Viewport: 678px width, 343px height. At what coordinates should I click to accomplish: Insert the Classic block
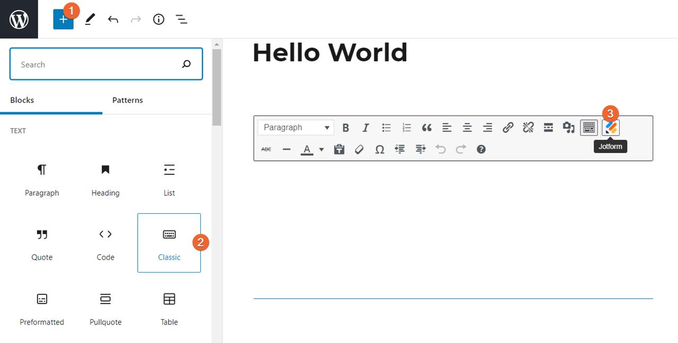[169, 243]
